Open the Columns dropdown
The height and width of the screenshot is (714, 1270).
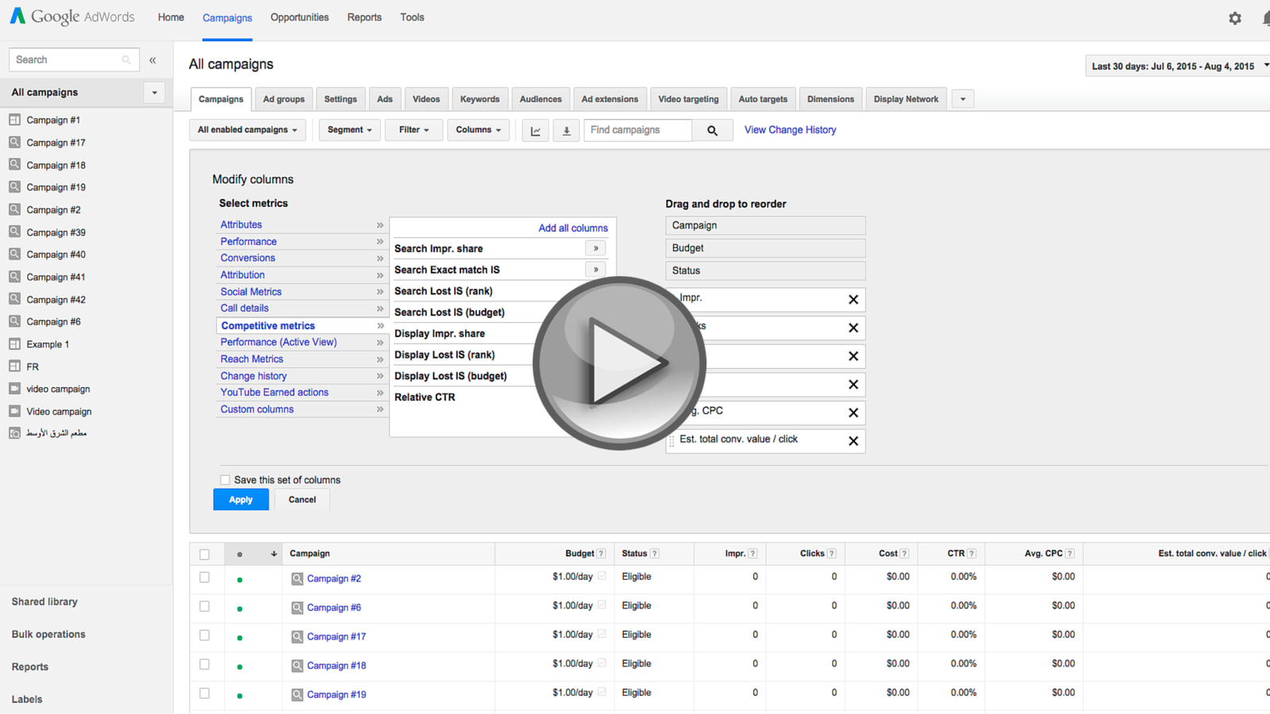click(x=478, y=130)
